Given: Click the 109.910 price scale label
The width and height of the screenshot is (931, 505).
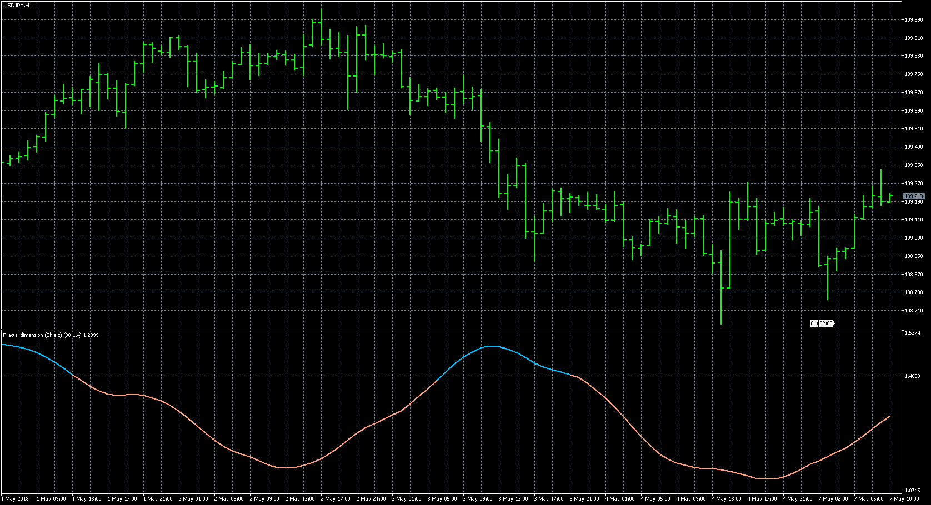Looking at the screenshot, I should coord(914,38).
